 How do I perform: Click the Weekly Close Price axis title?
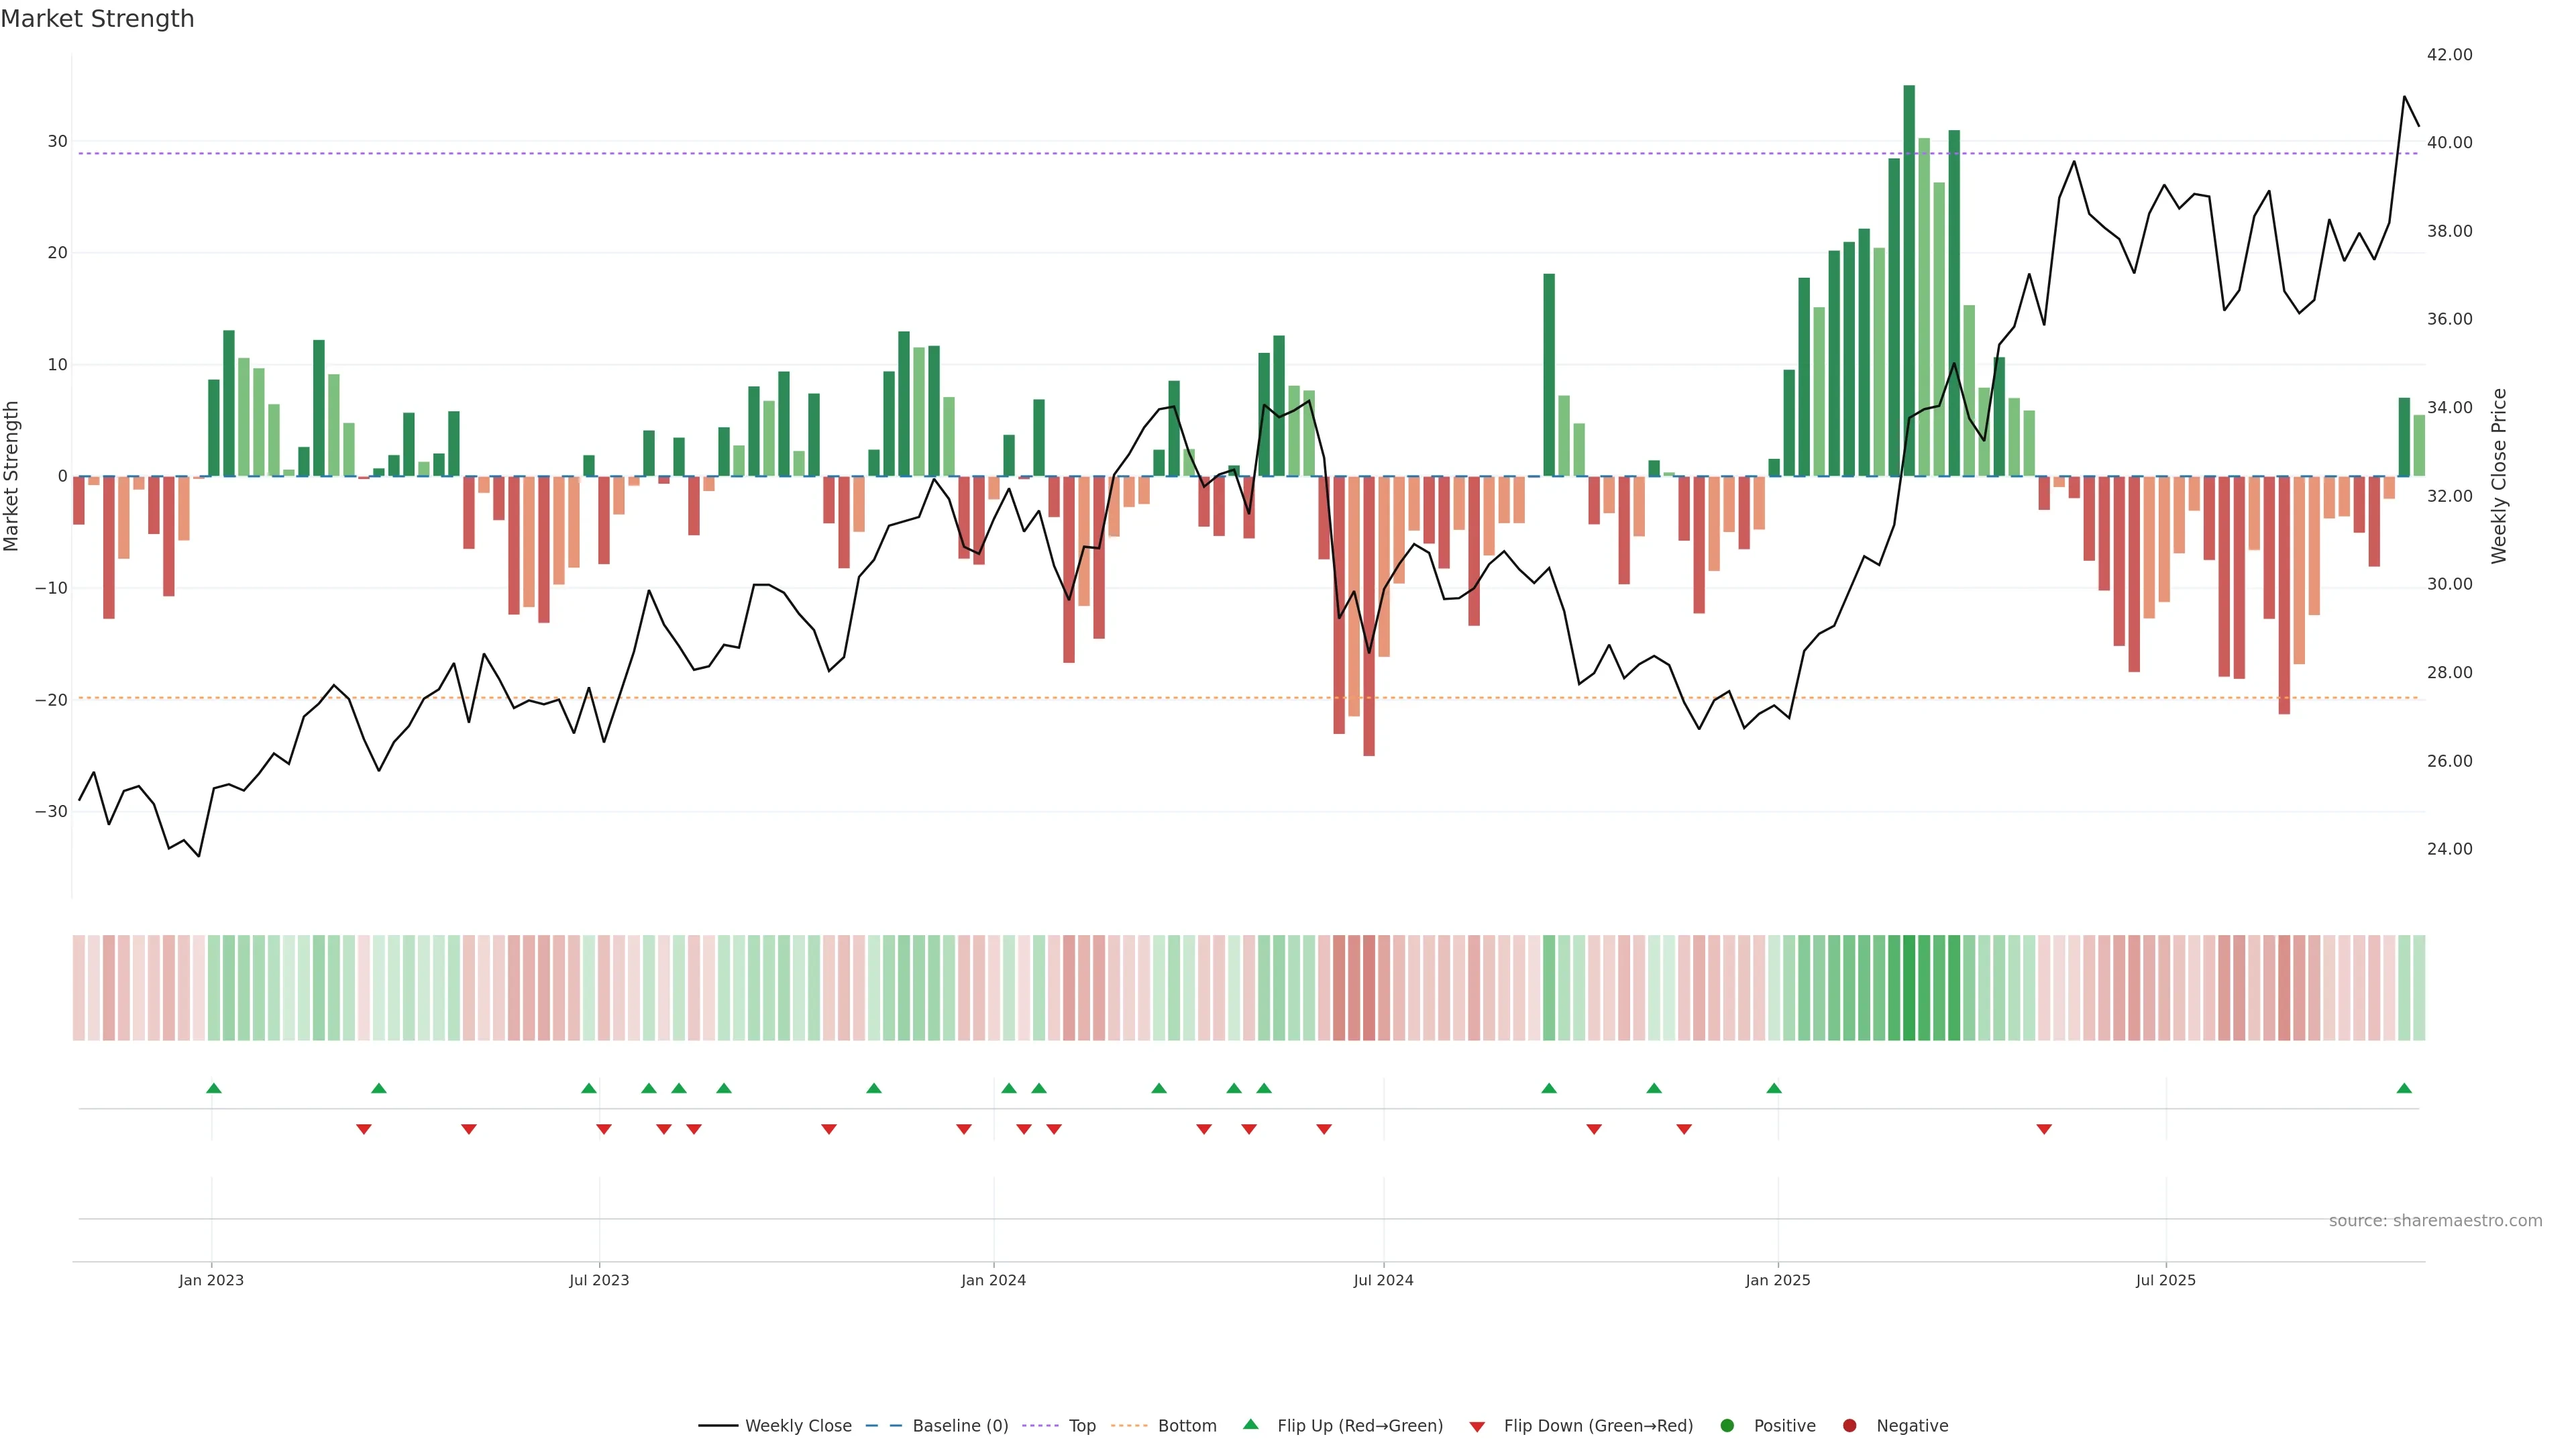[x=2499, y=476]
